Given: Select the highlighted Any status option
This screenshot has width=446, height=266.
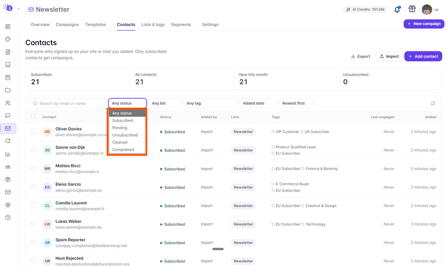Looking at the screenshot, I should click(x=127, y=113).
